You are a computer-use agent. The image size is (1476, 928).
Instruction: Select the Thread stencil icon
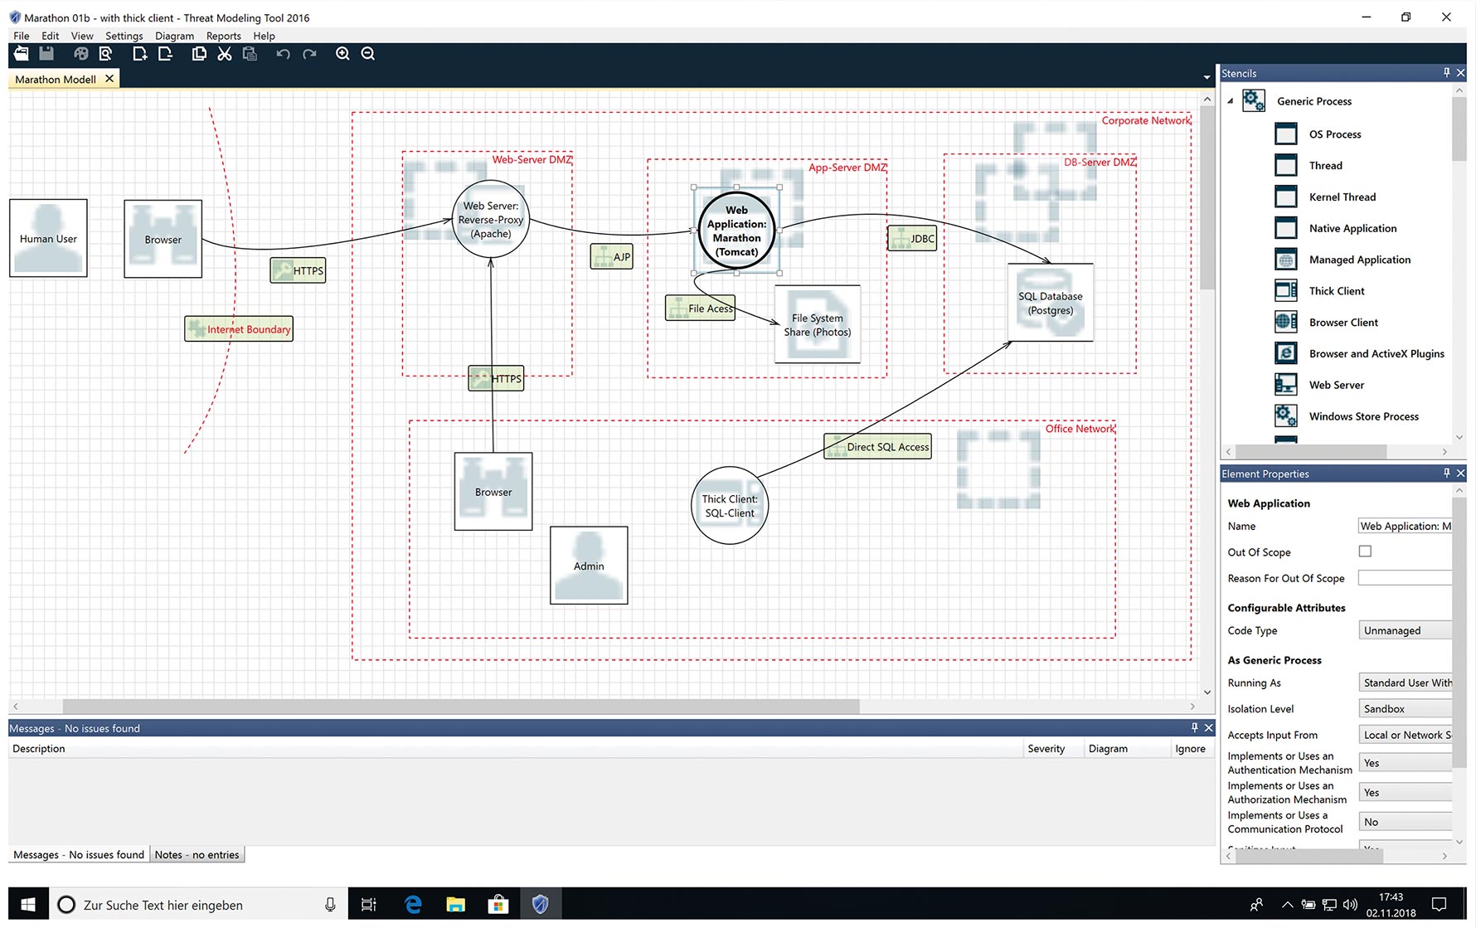click(x=1285, y=166)
